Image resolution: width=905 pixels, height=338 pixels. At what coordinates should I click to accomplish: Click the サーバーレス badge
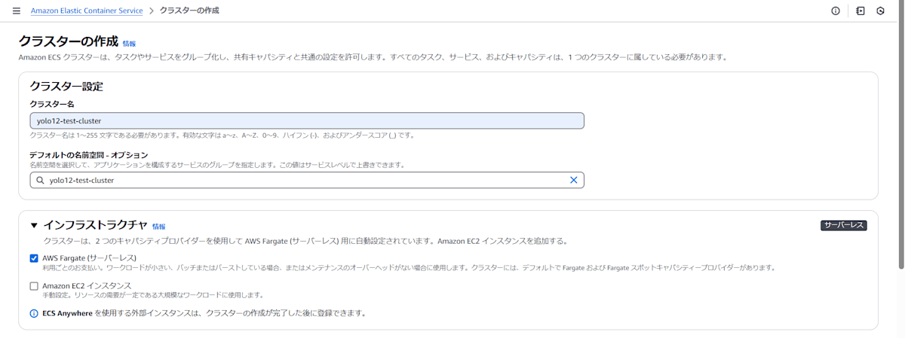844,225
